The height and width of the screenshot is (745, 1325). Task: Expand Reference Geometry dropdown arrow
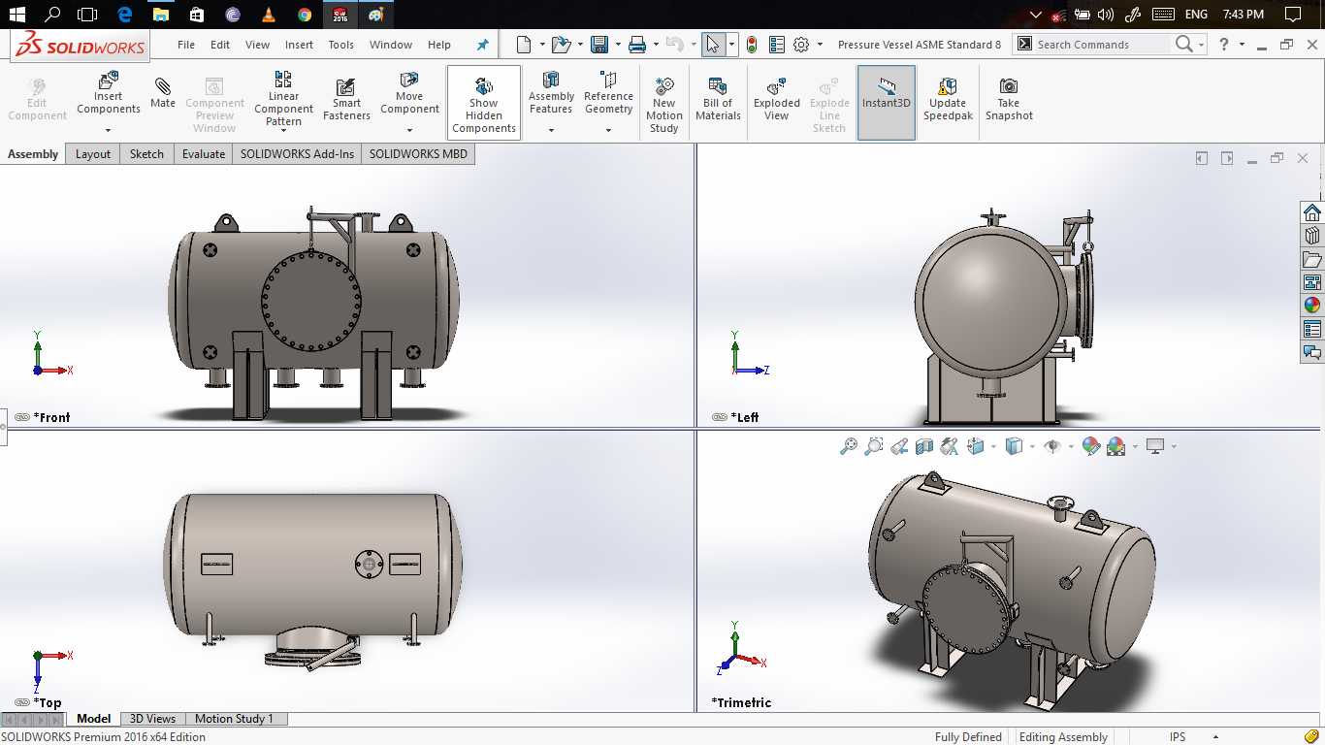tap(608, 130)
